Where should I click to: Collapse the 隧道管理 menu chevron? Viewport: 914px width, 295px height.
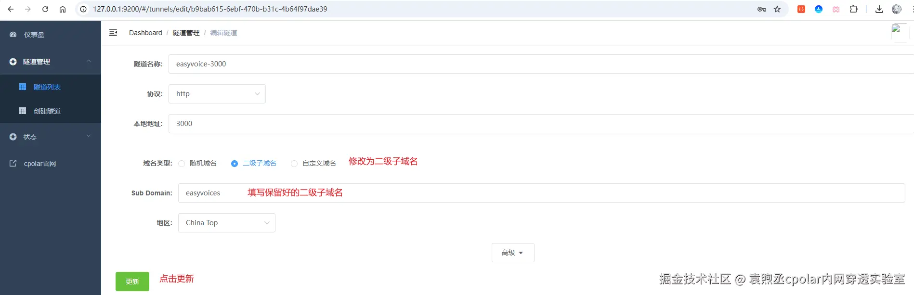89,61
